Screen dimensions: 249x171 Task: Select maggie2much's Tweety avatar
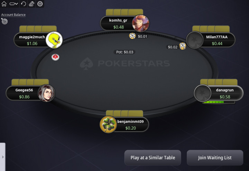tap(54, 40)
